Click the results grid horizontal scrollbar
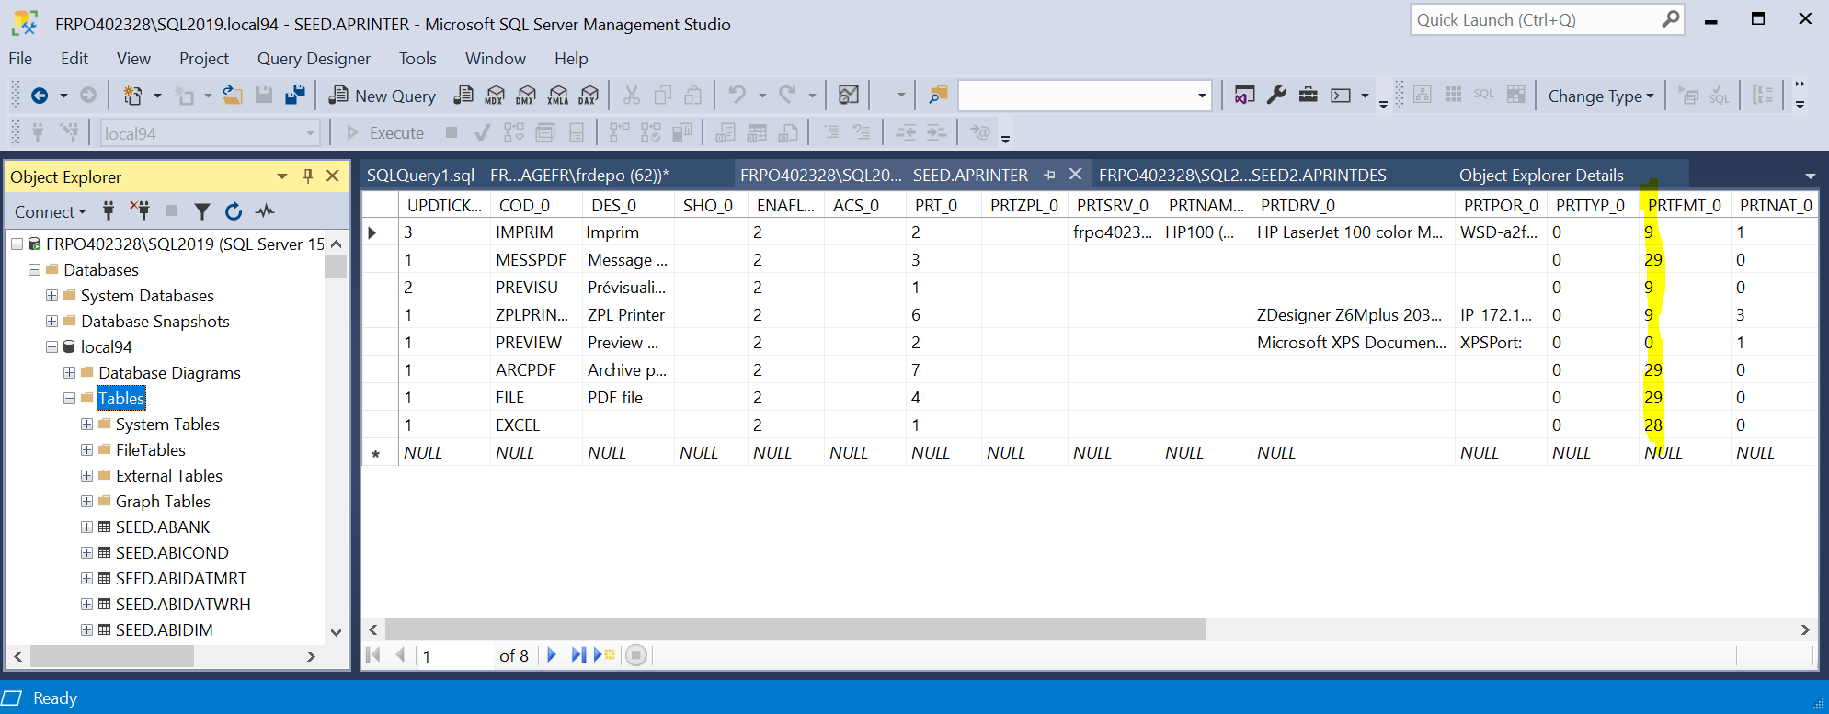Viewport: 1829px width, 714px height. click(795, 629)
